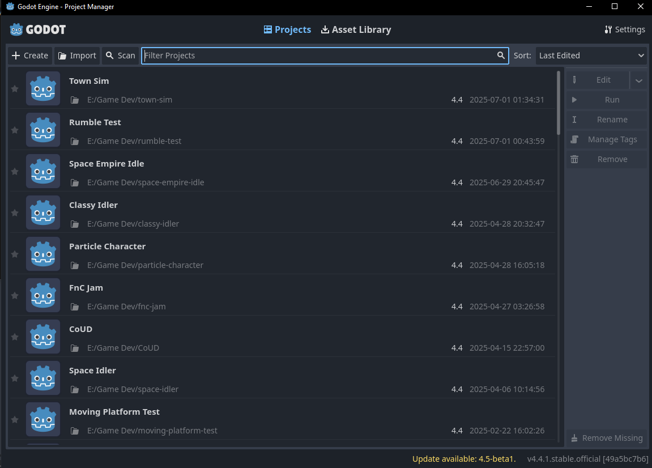Click timestamp 2025-04-06 10:14:56

(507, 389)
